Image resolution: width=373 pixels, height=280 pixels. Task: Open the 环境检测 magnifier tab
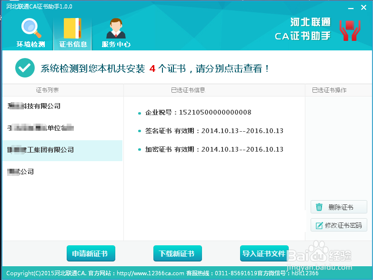[30, 33]
